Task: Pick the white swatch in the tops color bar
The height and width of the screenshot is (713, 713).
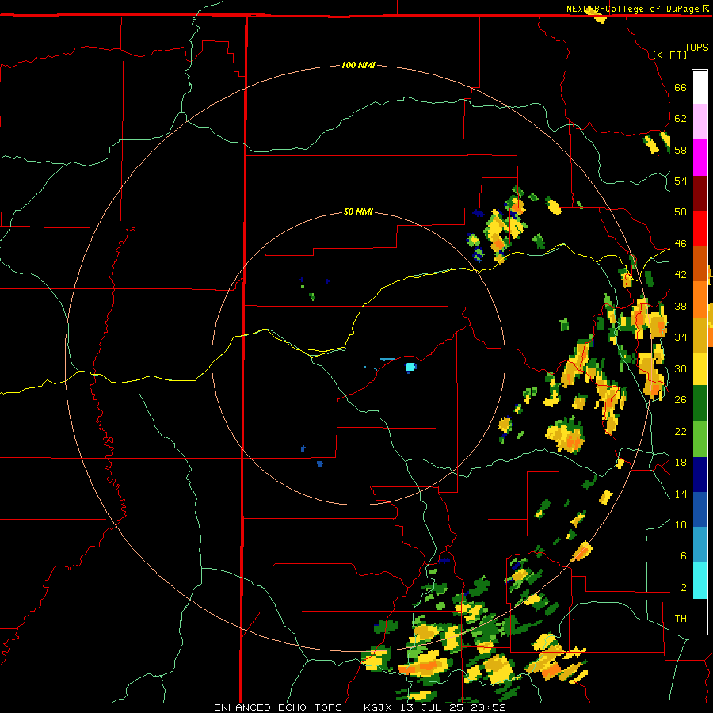Action: (700, 87)
